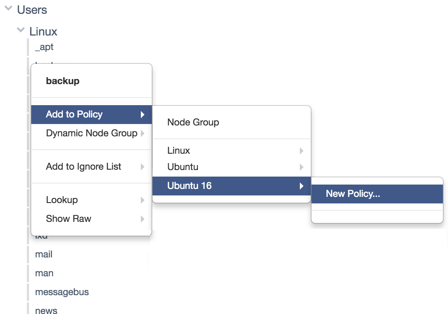Open the Add to Policy submenu arrow

coord(143,115)
